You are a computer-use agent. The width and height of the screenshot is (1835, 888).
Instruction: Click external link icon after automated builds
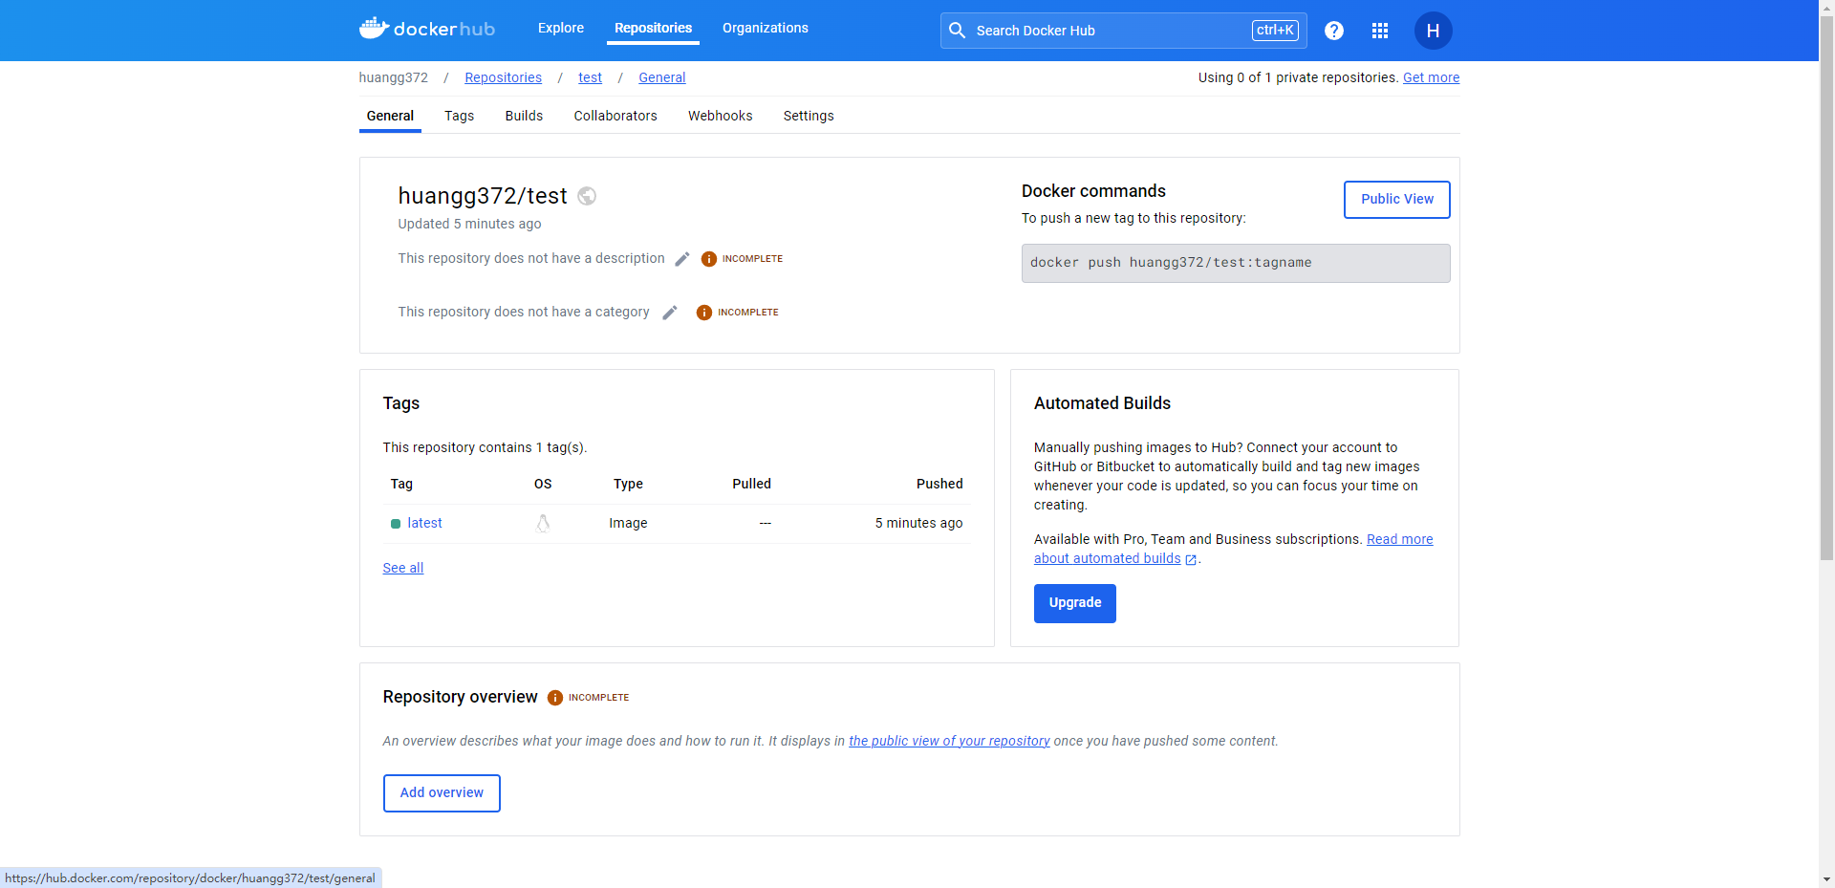1191,560
